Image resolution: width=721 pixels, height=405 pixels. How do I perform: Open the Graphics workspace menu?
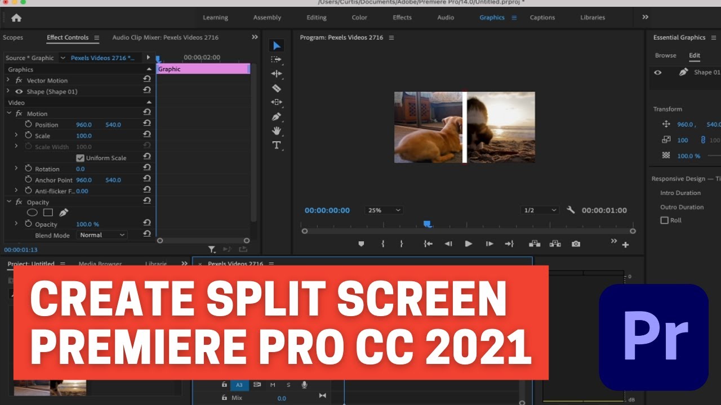tap(514, 17)
